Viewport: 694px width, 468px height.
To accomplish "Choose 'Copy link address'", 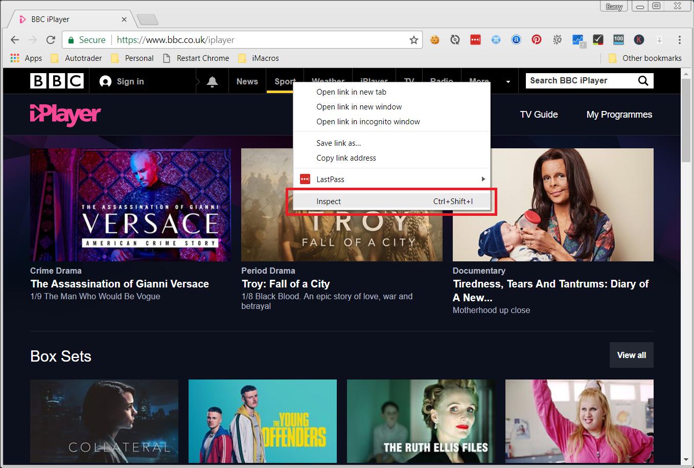I will [x=391, y=158].
